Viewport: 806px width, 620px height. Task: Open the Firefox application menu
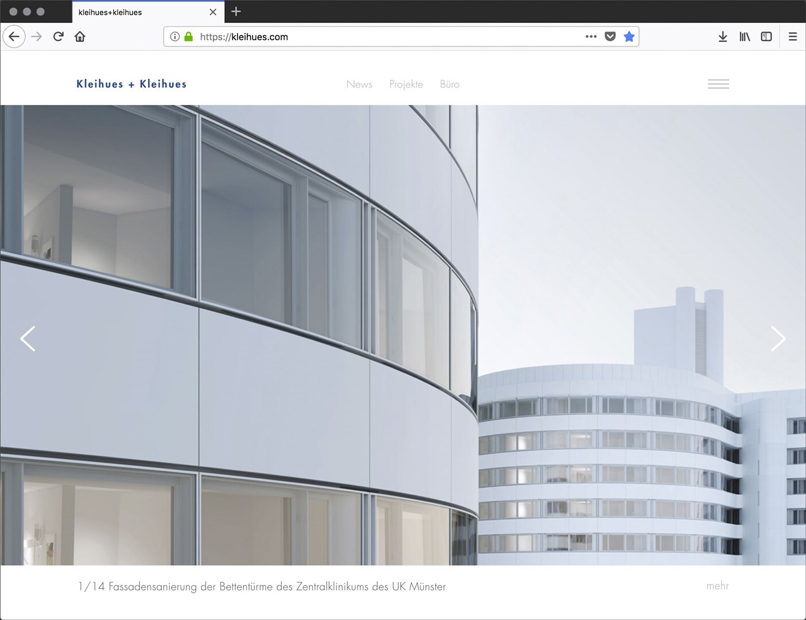[x=793, y=37]
